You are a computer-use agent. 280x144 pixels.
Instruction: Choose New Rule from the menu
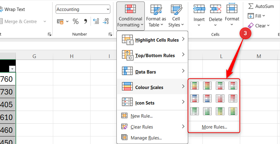click(x=152, y=116)
